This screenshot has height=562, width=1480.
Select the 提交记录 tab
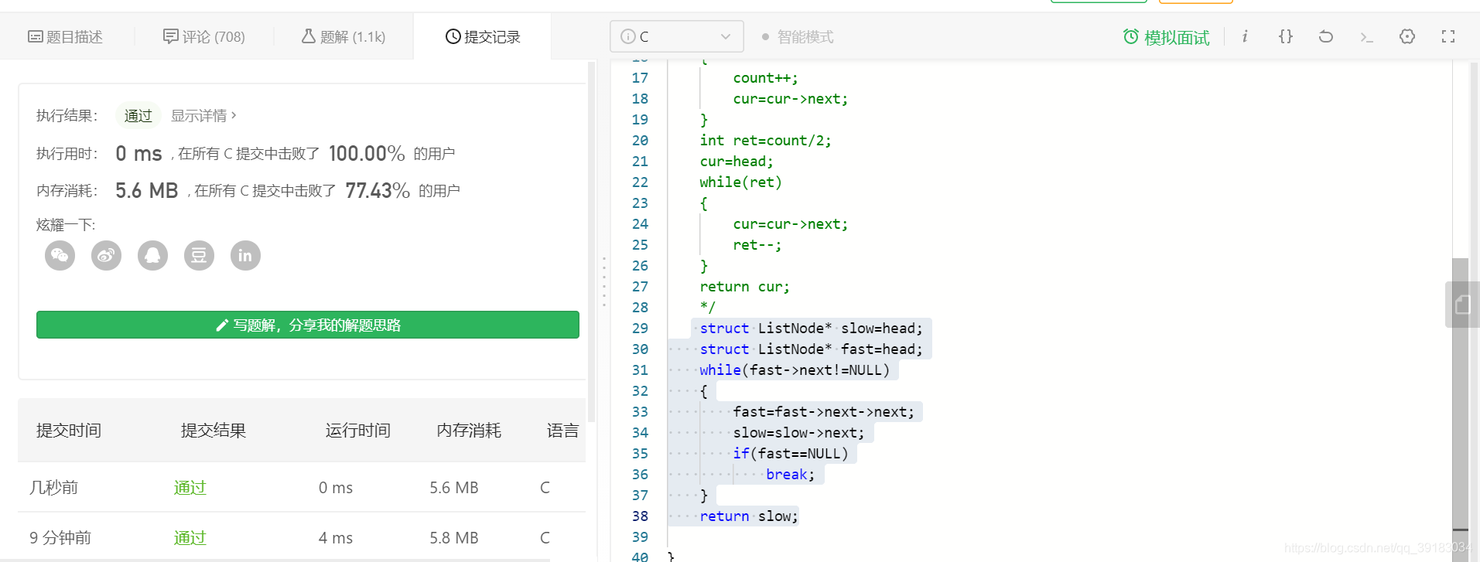point(483,36)
